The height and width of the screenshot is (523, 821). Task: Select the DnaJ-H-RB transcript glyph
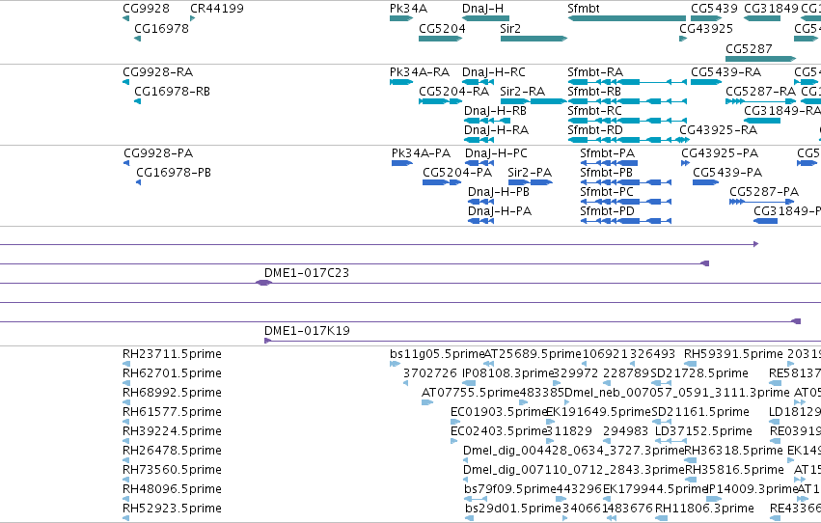coord(487,121)
